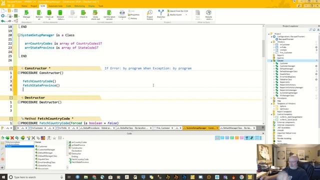Collapse the Destructor section header

[11, 98]
